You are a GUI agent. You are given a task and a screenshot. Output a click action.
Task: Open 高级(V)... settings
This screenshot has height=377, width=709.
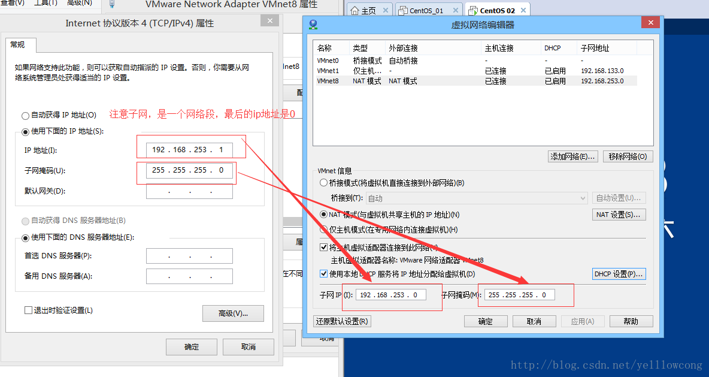233,313
